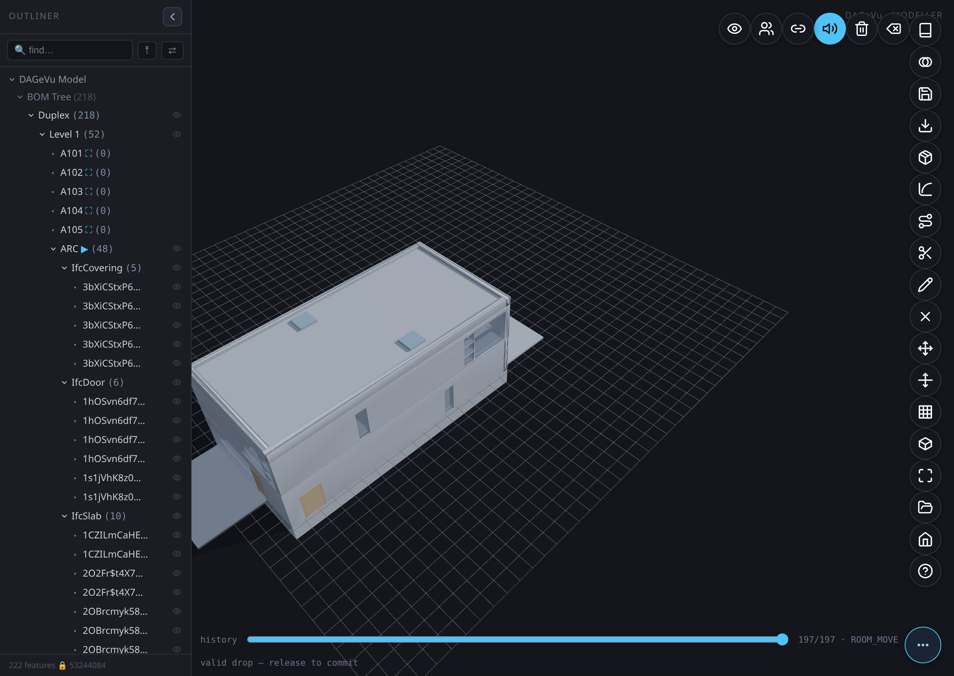
Task: Click the home view icon
Action: pyautogui.click(x=925, y=540)
